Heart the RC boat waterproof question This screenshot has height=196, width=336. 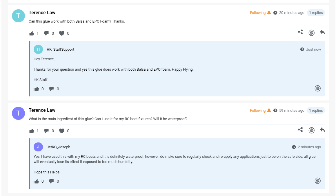62,131
